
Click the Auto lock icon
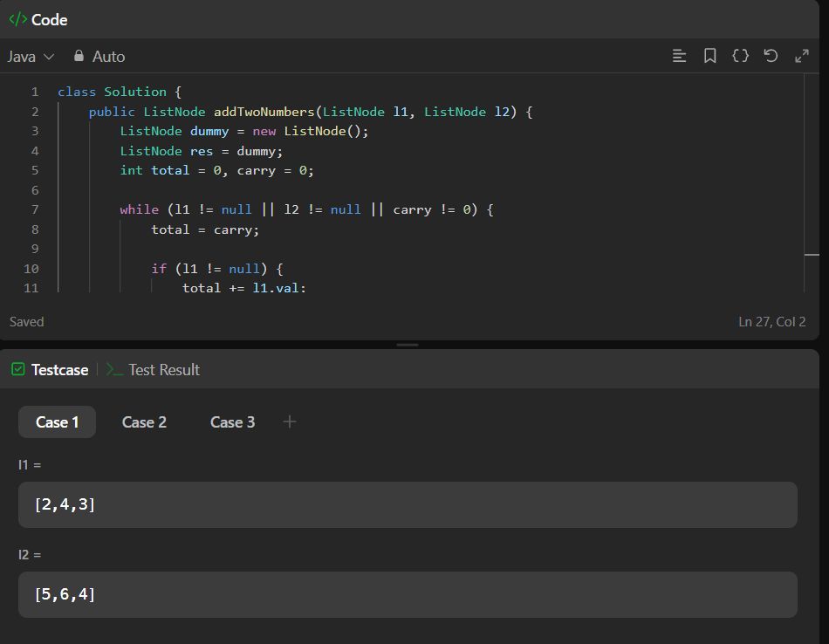[79, 56]
